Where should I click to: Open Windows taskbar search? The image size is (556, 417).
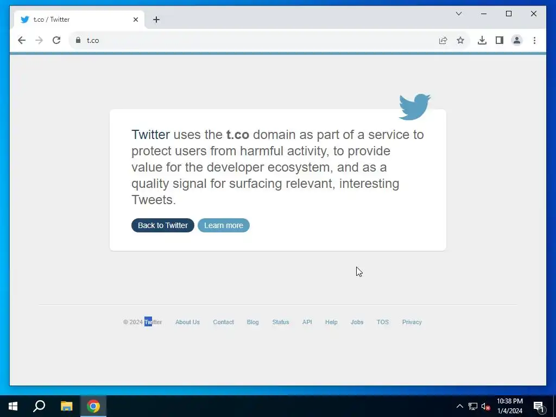point(39,406)
